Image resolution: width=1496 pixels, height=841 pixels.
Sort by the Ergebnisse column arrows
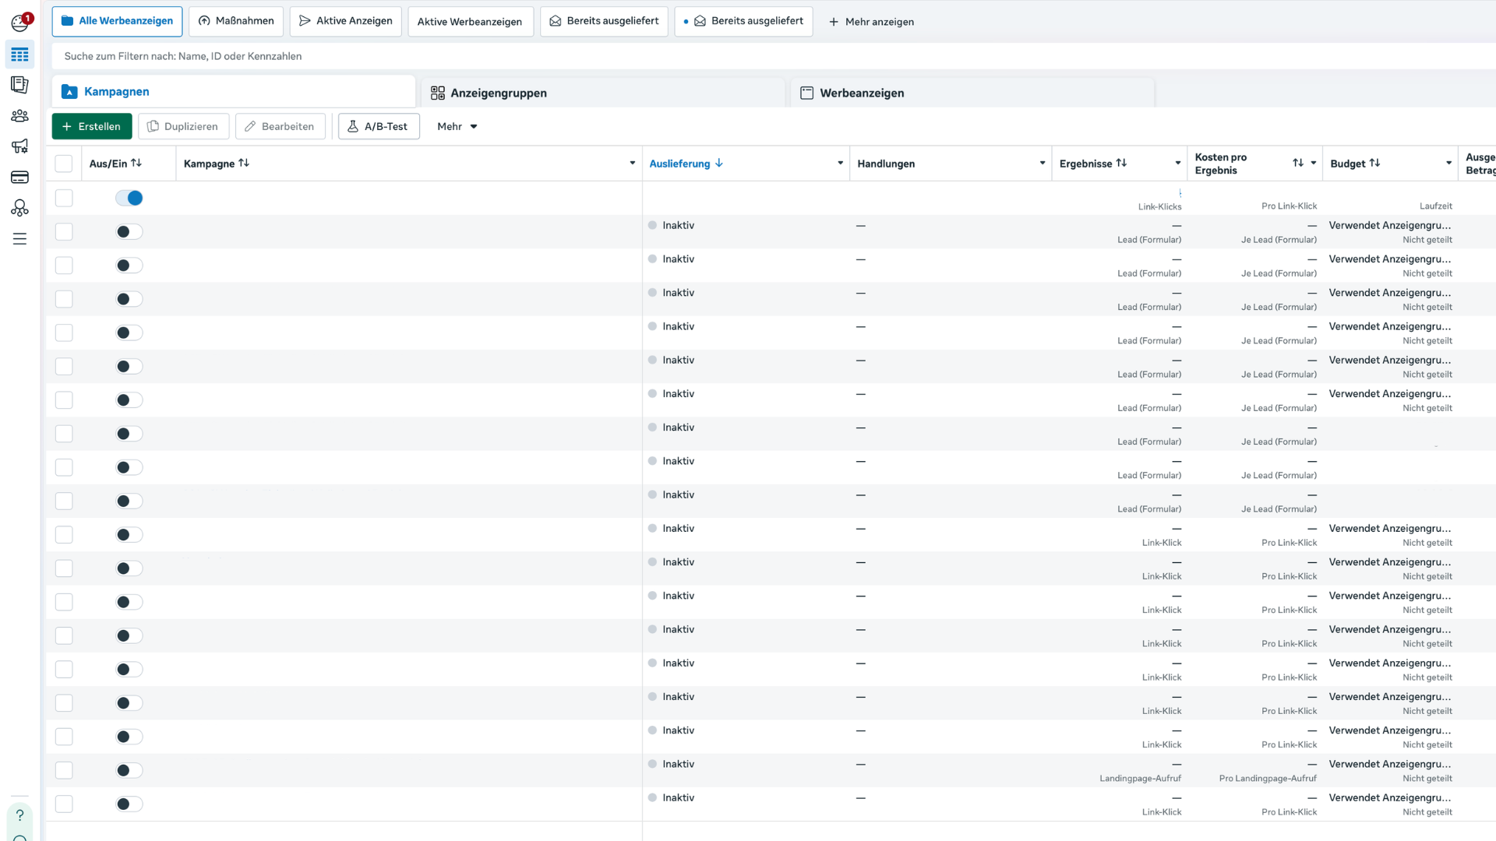pos(1121,163)
